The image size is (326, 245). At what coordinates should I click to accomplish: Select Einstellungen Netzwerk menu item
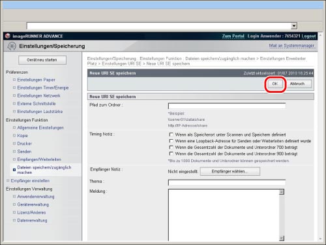38,95
